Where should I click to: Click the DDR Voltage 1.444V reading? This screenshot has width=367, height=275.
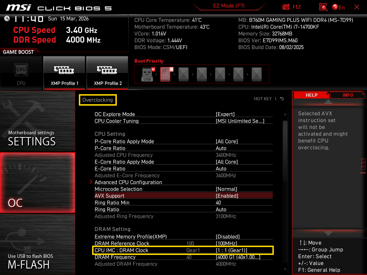(x=158, y=40)
